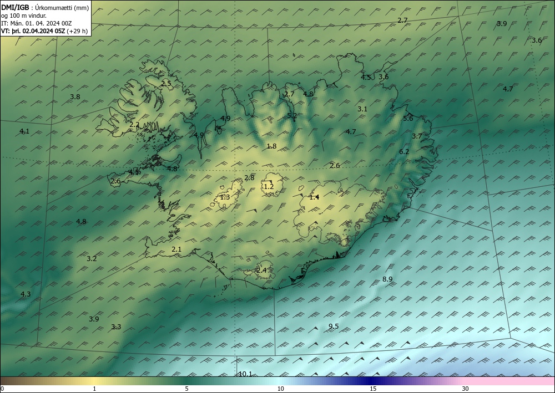Click the 3.2 value southwest of Reykjanes
The width and height of the screenshot is (555, 393).
92,259
